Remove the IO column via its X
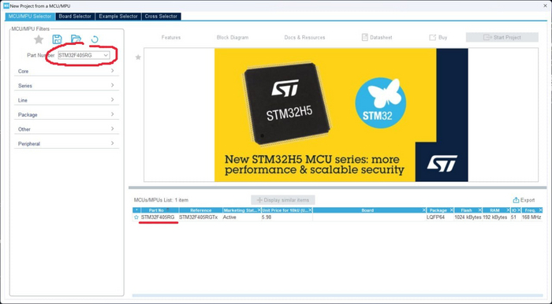 tap(519, 210)
